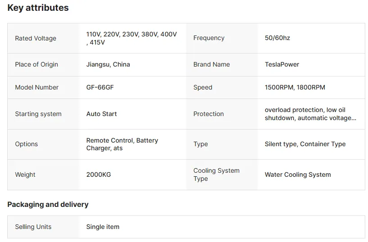This screenshot has height=242, width=368.
Task: Select the Place of Origin label
Action: point(36,64)
